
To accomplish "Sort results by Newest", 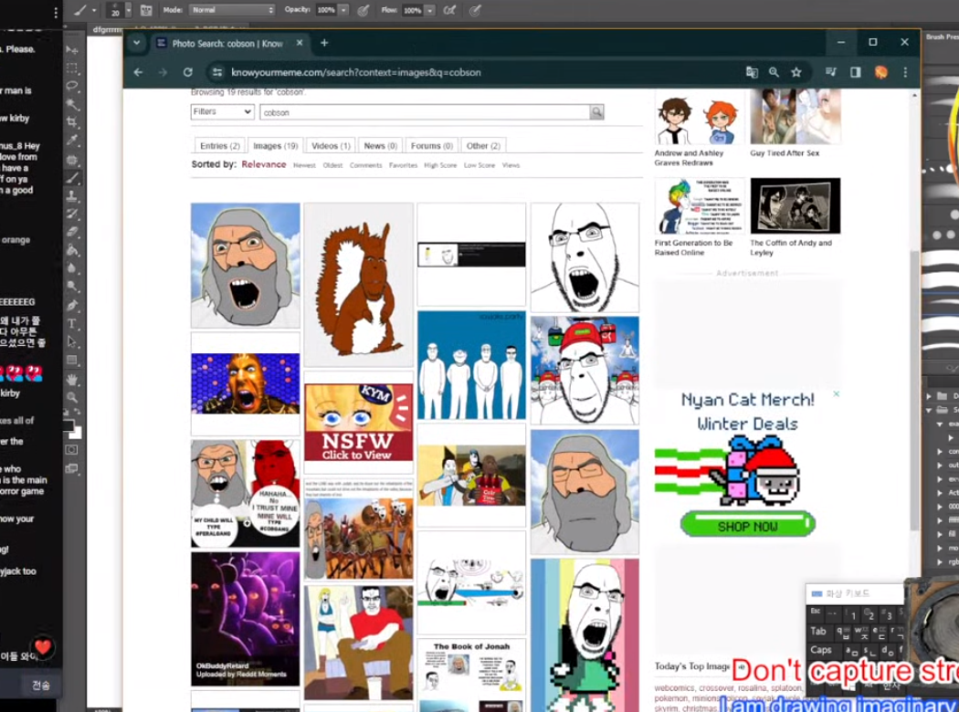I will [304, 165].
